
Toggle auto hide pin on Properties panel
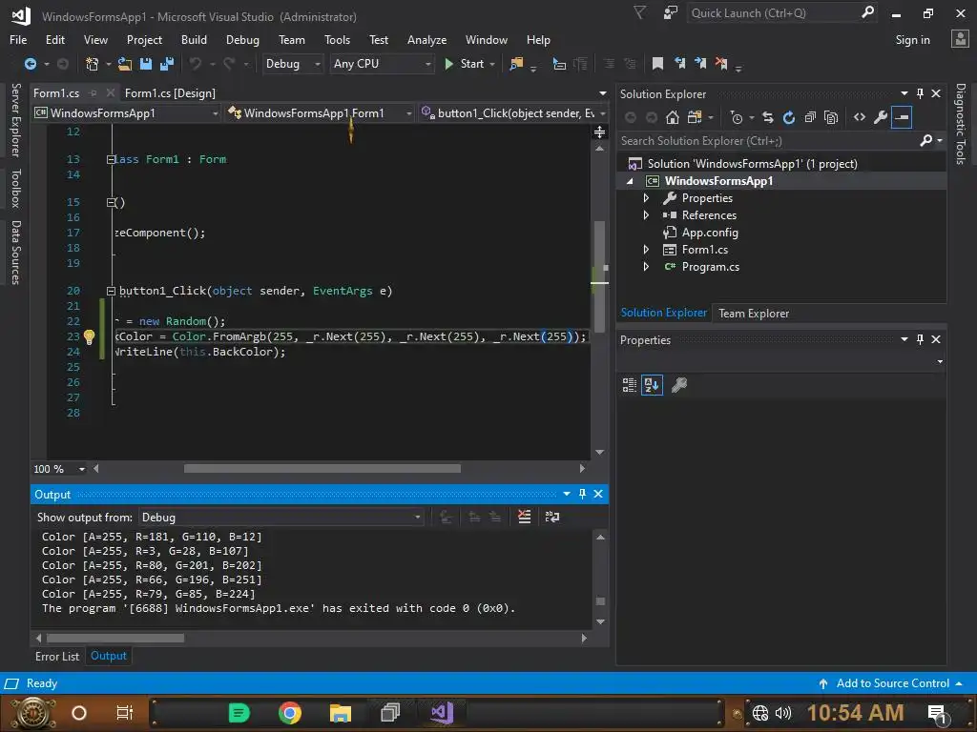pyautogui.click(x=921, y=339)
